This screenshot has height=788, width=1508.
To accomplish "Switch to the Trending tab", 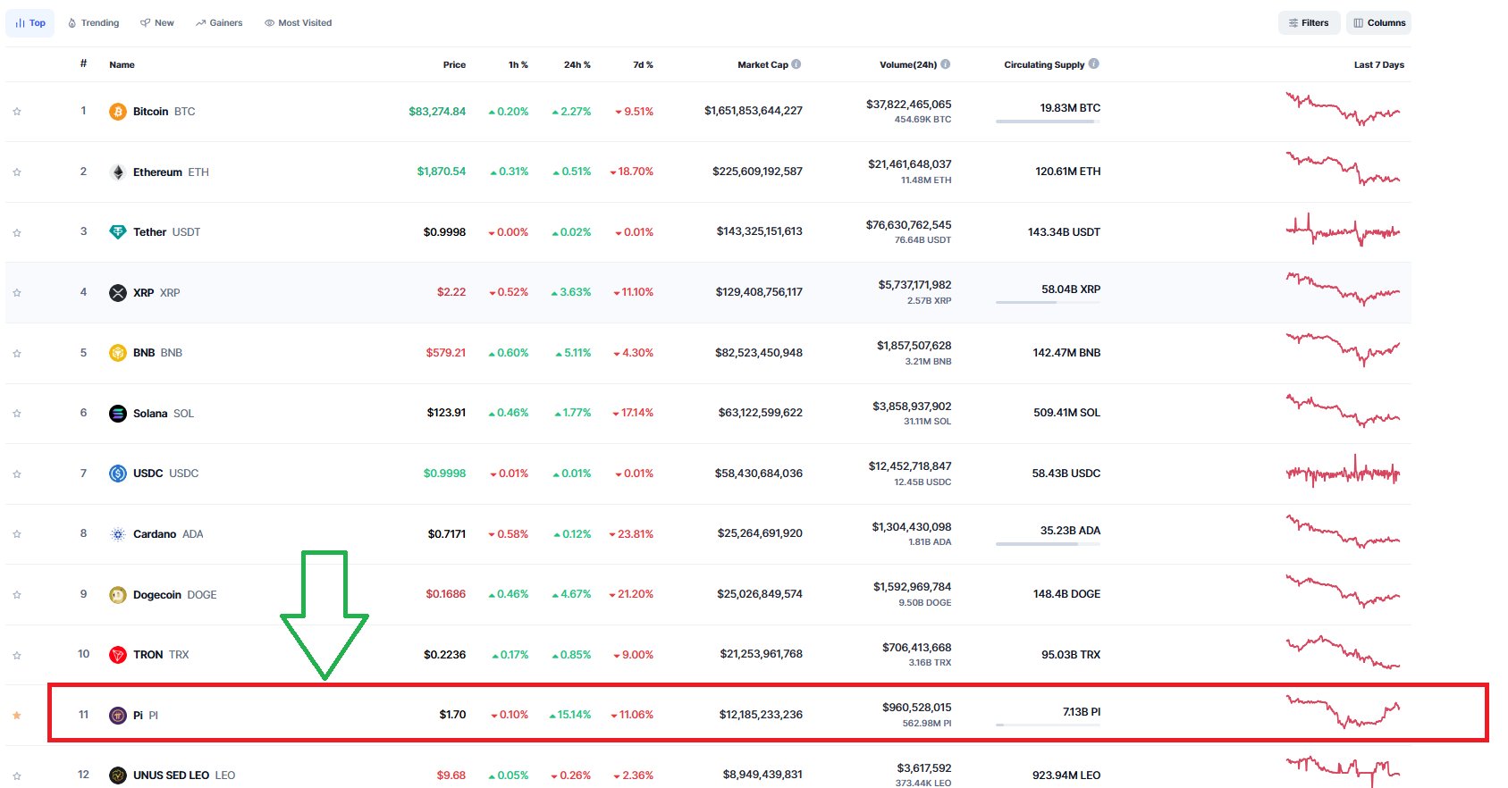I will [94, 23].
